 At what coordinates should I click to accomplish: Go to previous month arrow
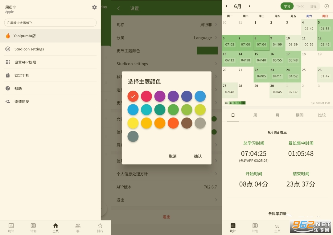(x=226, y=6)
